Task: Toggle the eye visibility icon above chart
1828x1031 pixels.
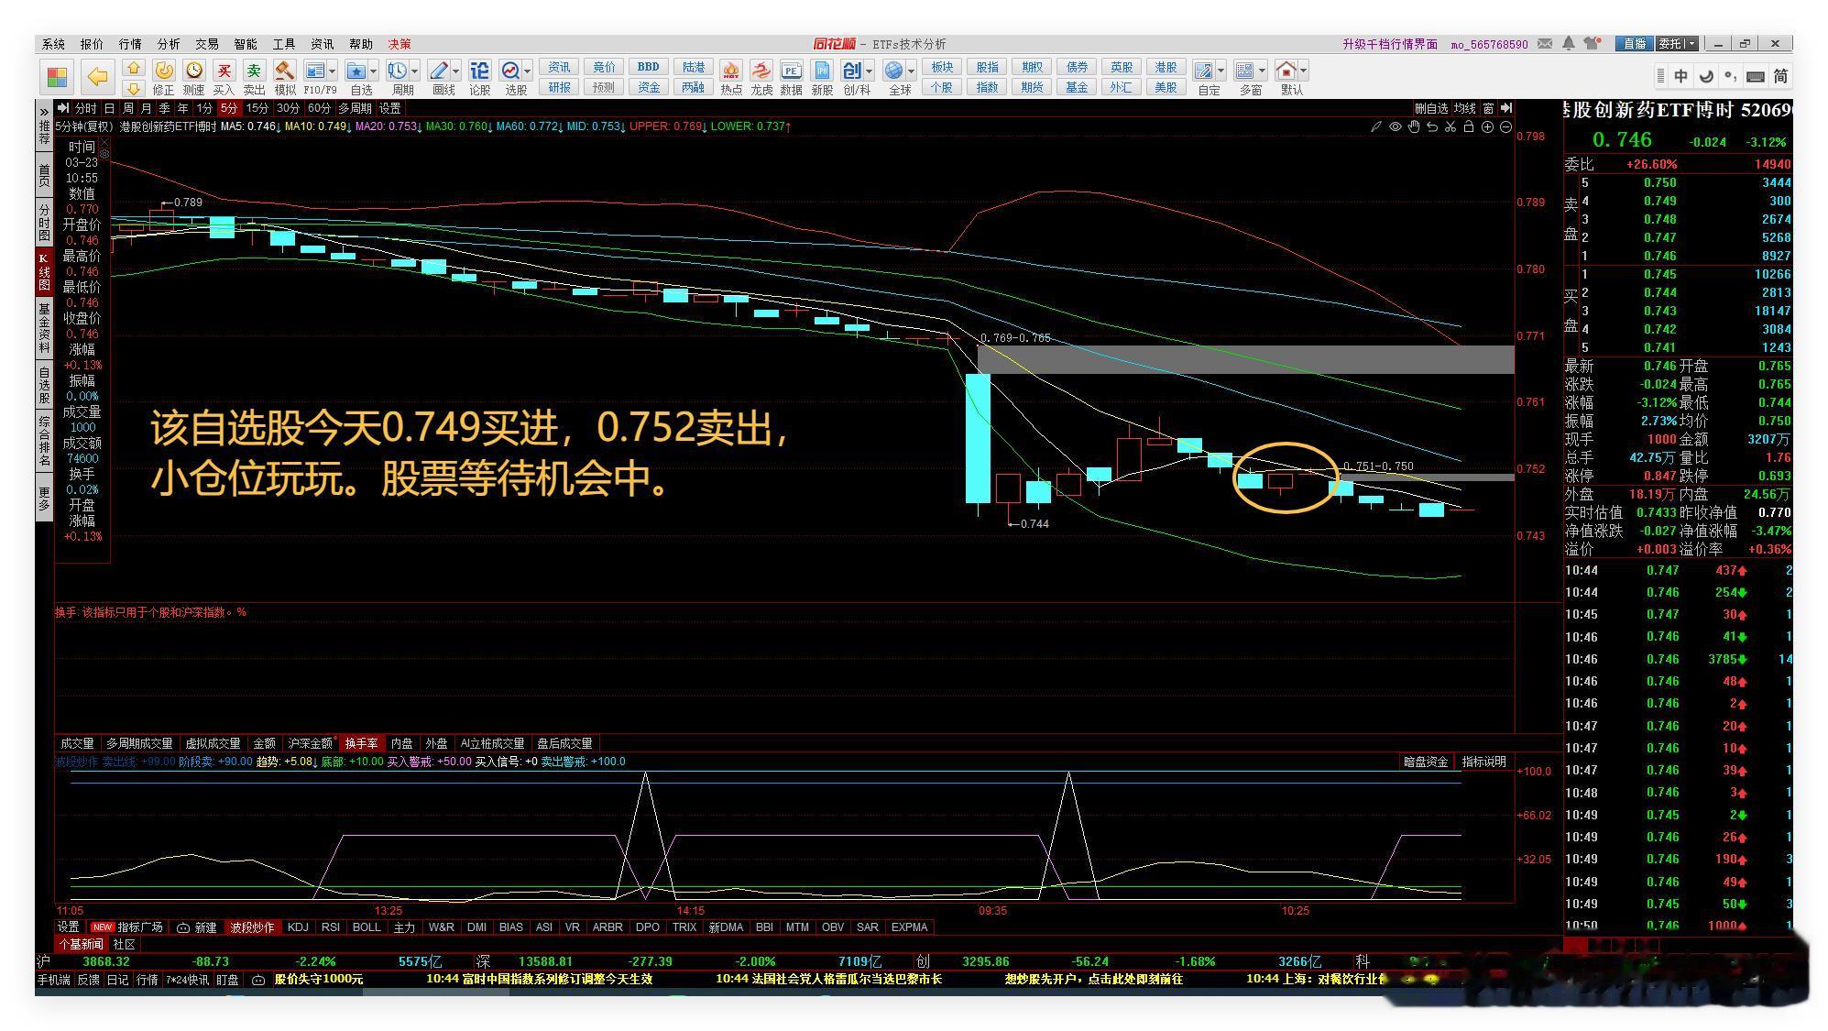Action: pos(1395,127)
